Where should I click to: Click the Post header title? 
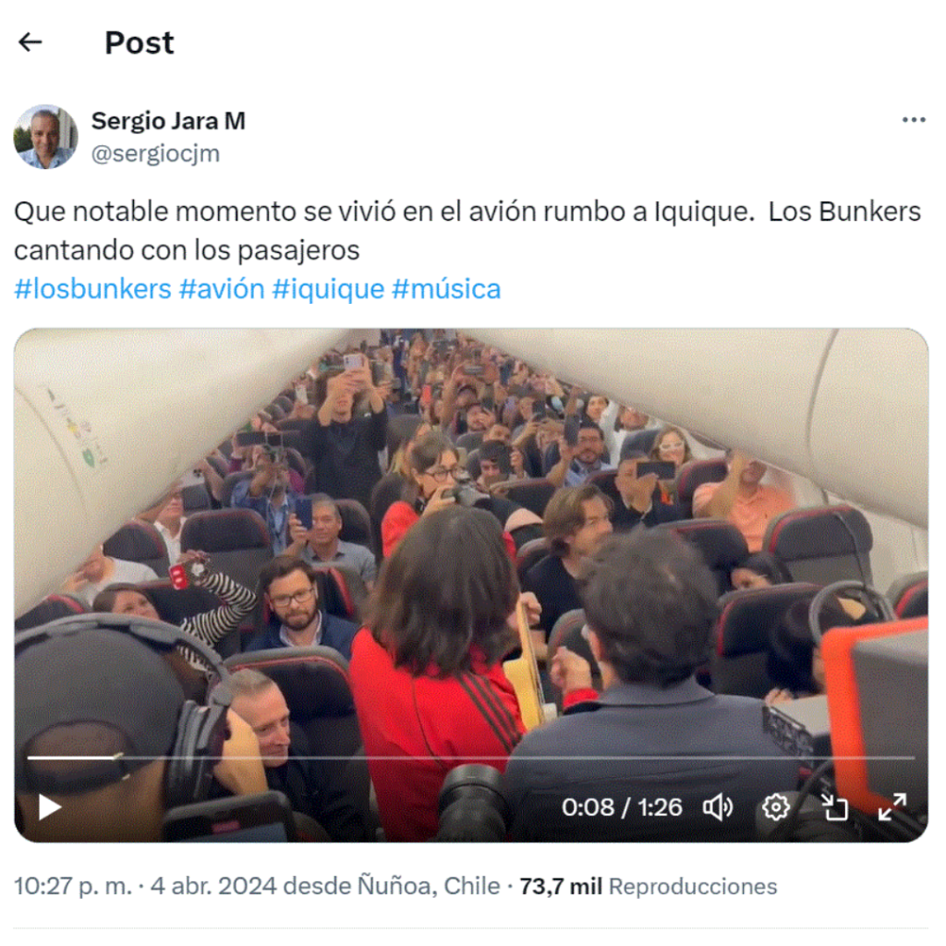[139, 42]
